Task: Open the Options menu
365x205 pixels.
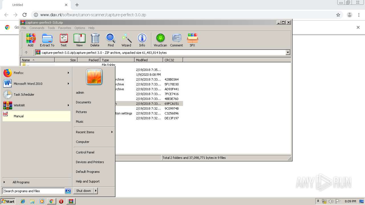Action: [x=80, y=28]
